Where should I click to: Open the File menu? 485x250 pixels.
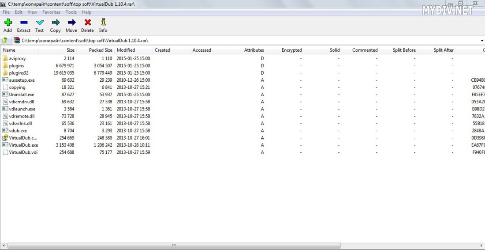pyautogui.click(x=6, y=12)
